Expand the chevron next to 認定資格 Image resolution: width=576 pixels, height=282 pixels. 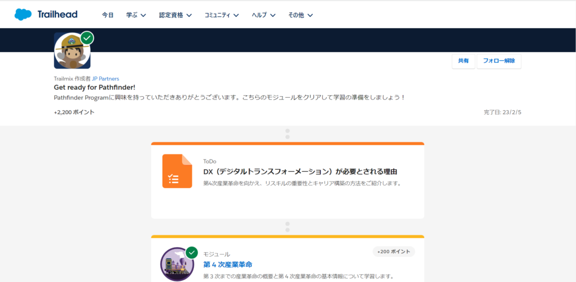[189, 15]
